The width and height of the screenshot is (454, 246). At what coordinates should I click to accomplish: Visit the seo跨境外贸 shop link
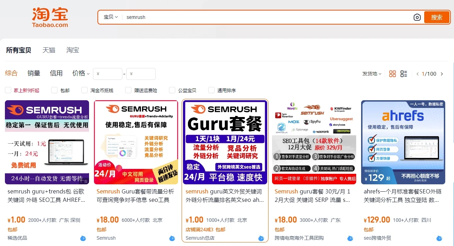[377, 238]
